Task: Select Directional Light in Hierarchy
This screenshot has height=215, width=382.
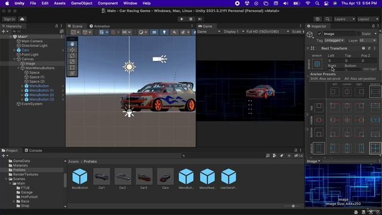Action: tap(35, 45)
